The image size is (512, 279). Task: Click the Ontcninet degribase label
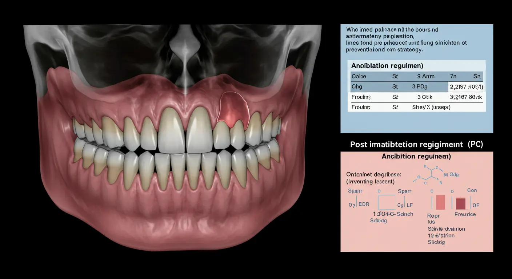[x=373, y=175]
